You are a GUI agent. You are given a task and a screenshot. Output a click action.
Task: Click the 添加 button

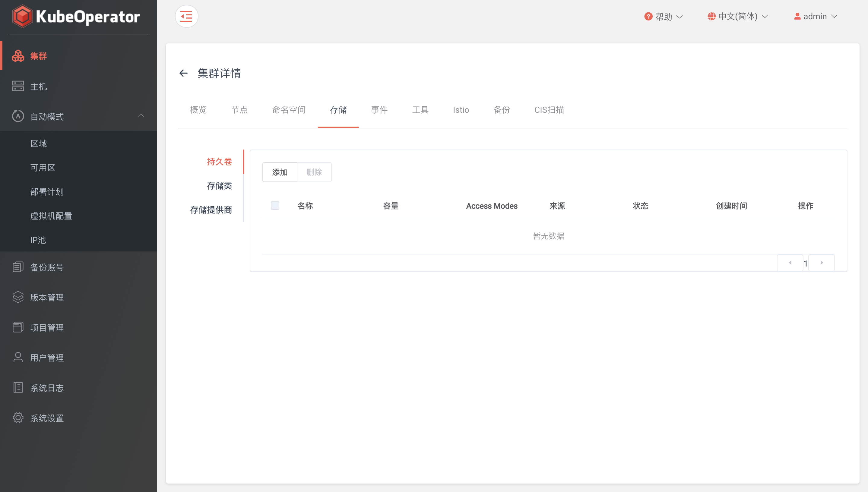(280, 172)
